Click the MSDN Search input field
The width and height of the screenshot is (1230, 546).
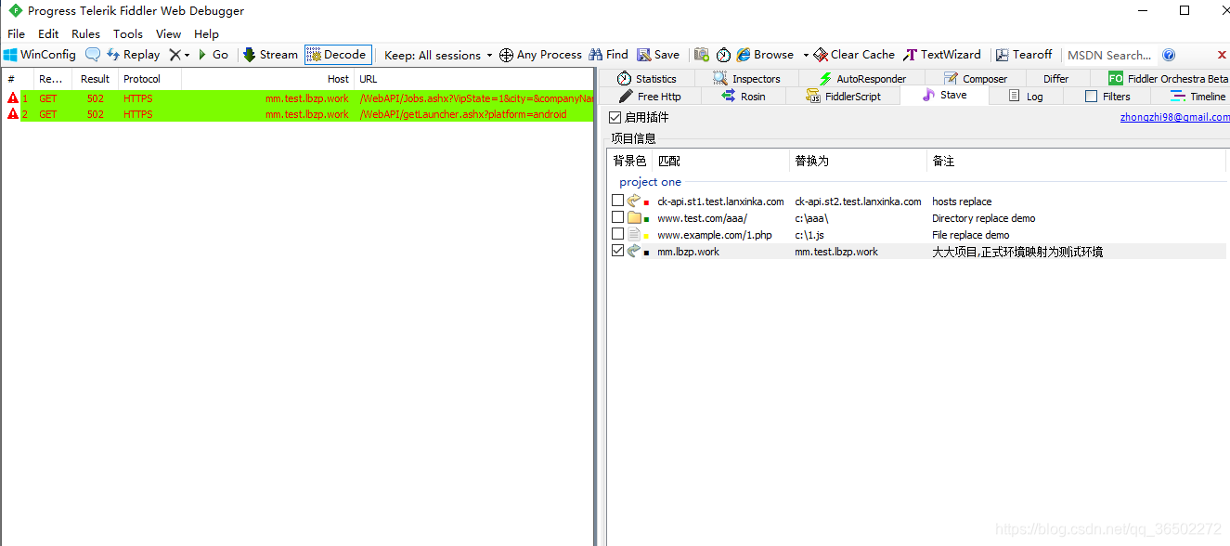(1109, 55)
